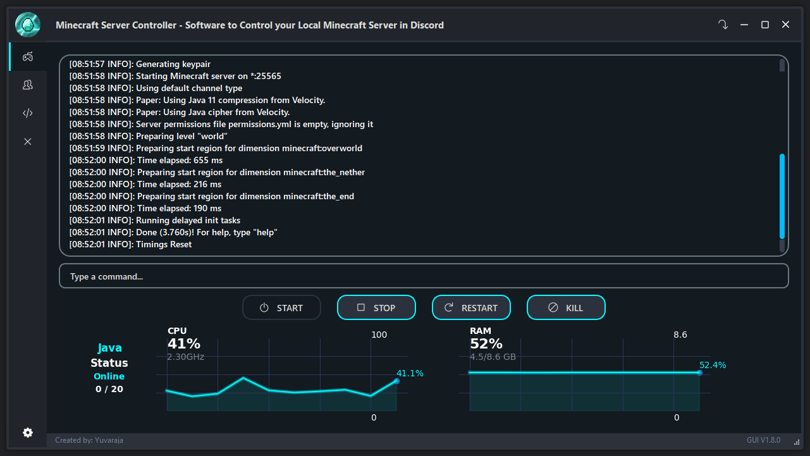Click the 0 / 20 player count
The height and width of the screenshot is (456, 810).
point(109,389)
